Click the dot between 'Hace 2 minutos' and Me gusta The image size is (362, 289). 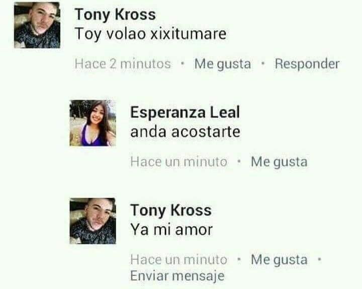coord(183,62)
